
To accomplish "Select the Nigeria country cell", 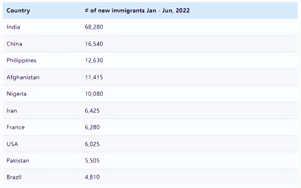I will 17,94.
